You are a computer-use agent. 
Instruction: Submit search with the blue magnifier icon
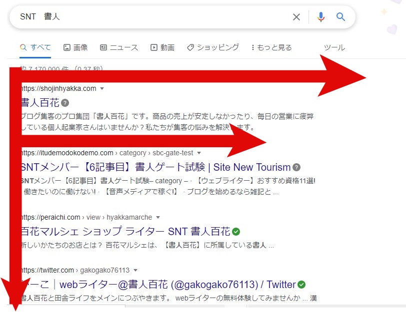coord(340,17)
